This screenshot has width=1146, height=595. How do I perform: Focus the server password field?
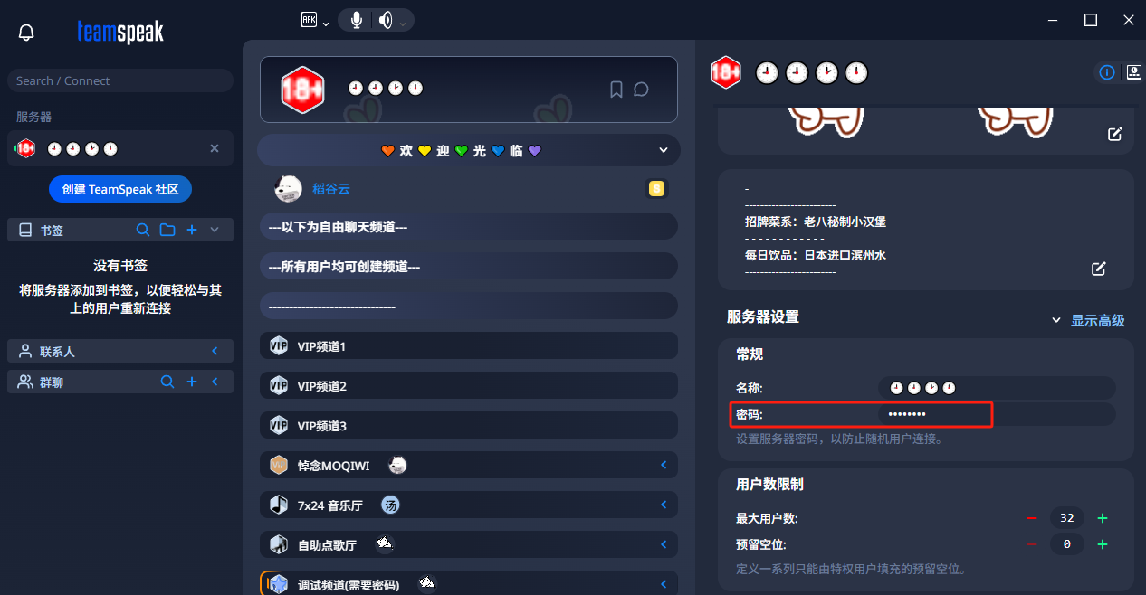997,414
